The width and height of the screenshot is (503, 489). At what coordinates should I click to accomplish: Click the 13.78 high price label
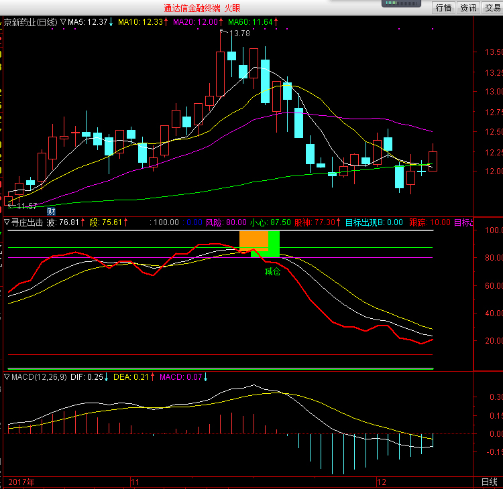coord(239,33)
